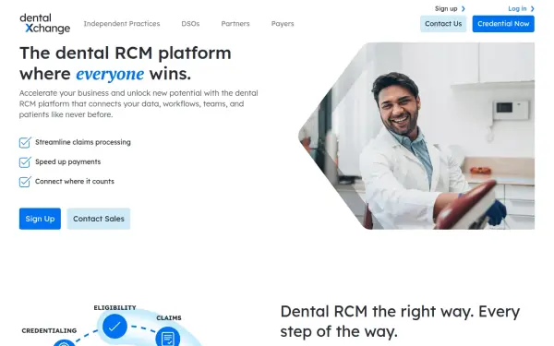Click the ELIGIBILITY label in the diagram
554x346 pixels.
click(114, 307)
